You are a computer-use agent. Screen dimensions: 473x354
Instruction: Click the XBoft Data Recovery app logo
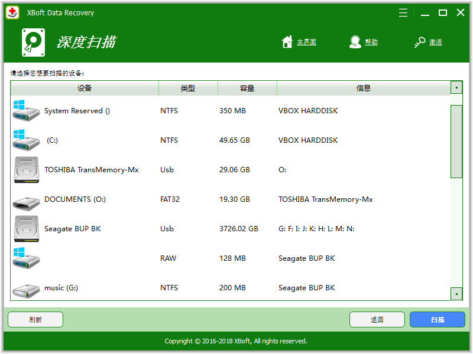click(12, 12)
